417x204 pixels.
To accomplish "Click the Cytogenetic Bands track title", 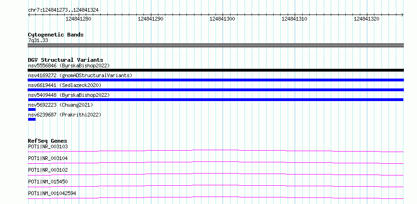I will pos(56,35).
